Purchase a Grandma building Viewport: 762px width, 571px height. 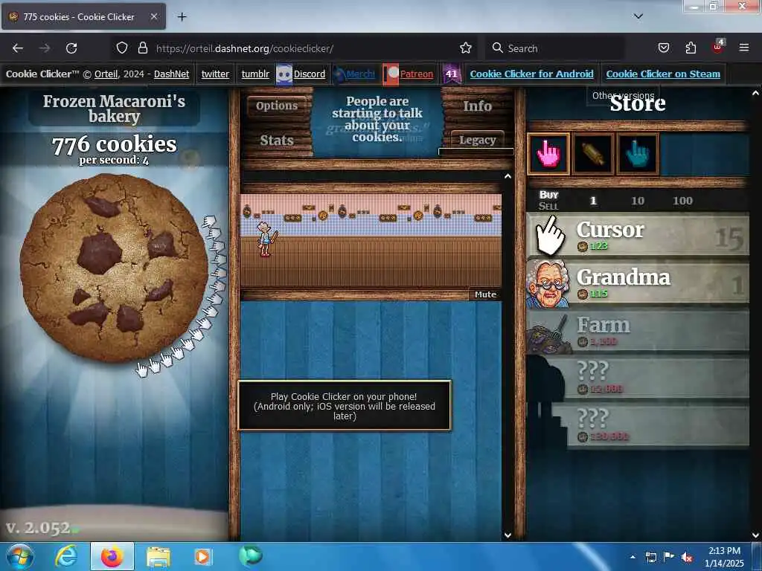(x=638, y=283)
